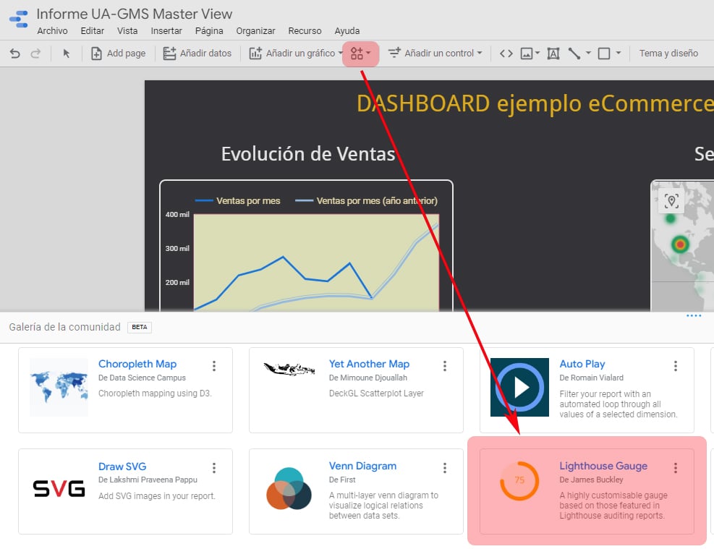Select the Choropleth Map world thumbnail
The image size is (714, 549).
coord(59,388)
